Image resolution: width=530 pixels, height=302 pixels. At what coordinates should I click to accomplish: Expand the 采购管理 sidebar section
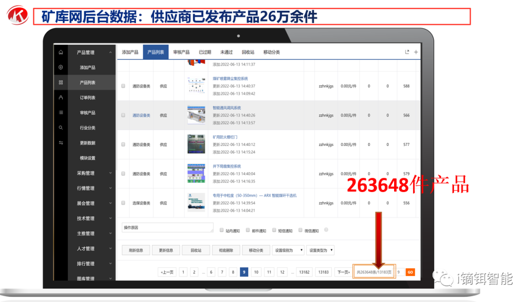point(94,173)
